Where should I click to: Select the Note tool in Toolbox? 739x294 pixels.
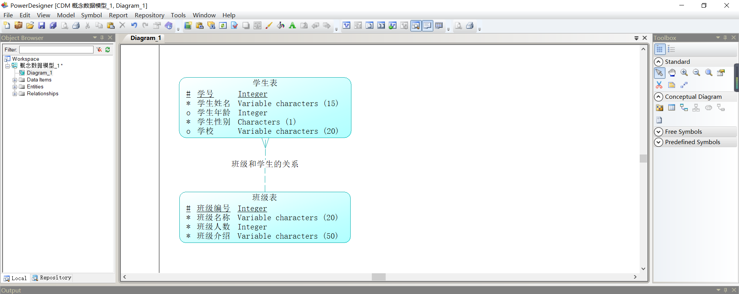[x=672, y=85]
